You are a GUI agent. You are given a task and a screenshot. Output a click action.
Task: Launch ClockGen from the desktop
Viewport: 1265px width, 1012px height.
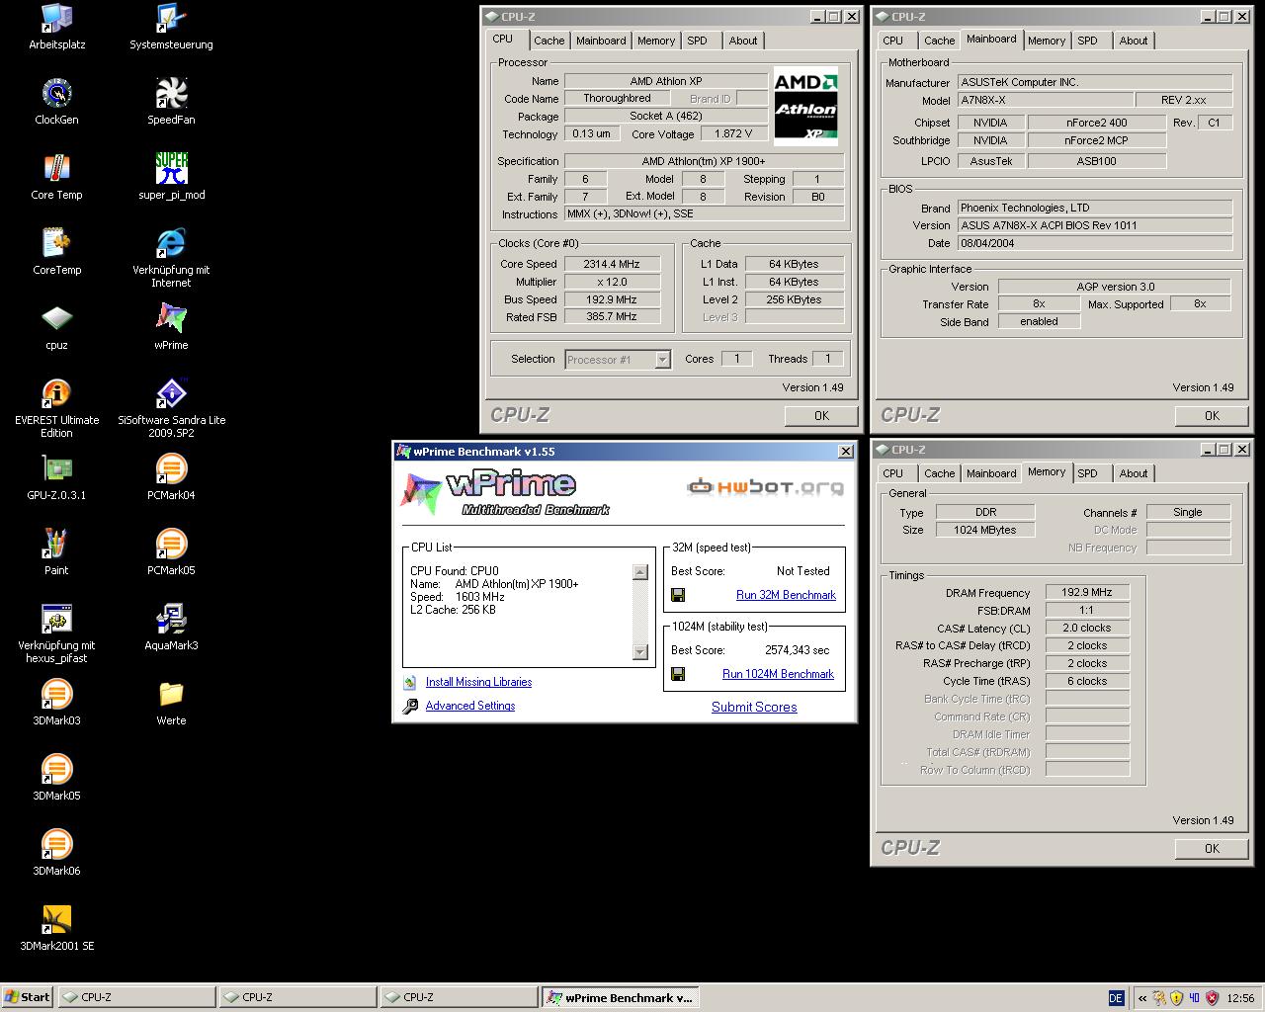(56, 94)
